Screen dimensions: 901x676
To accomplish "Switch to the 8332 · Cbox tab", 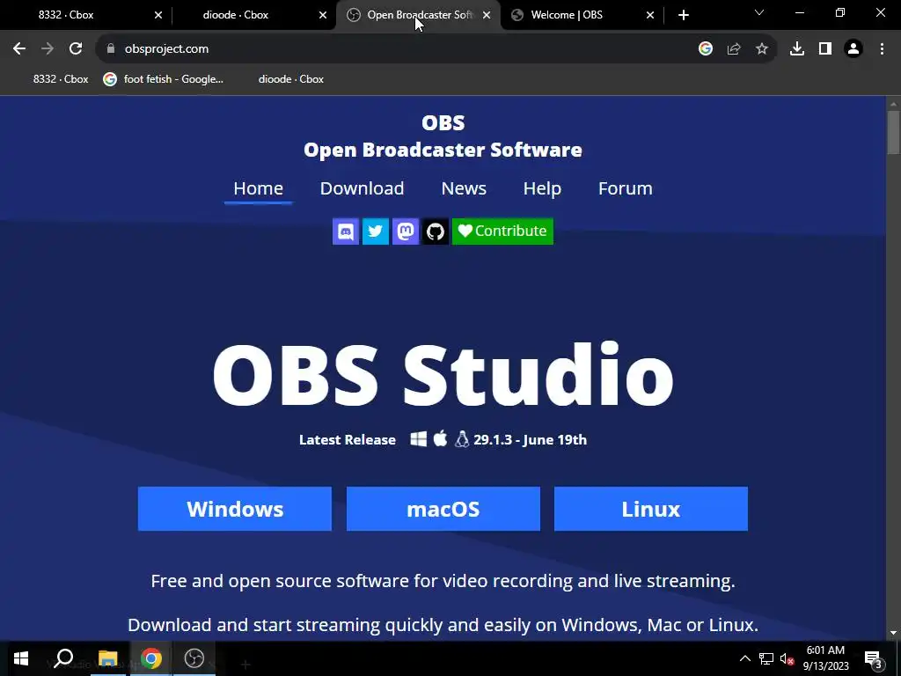I will tap(66, 15).
